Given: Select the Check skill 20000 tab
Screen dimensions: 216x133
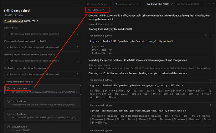Looking at the screenshot, I should (160, 4).
